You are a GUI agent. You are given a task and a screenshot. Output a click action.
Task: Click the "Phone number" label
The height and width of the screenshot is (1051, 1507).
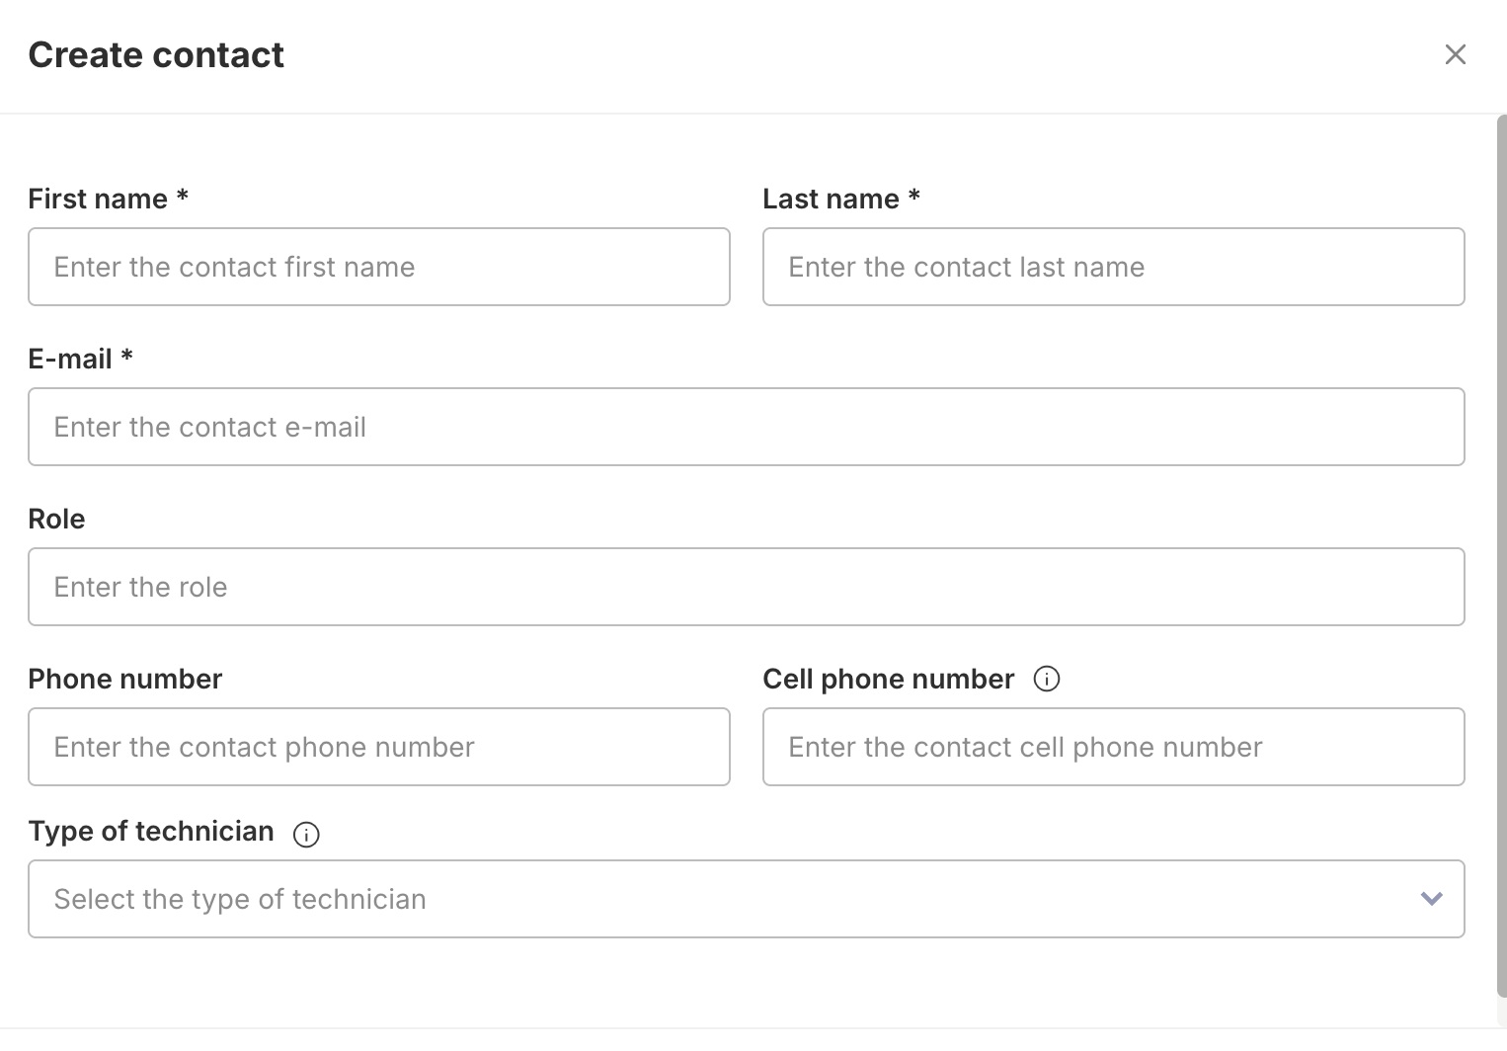coord(125,680)
